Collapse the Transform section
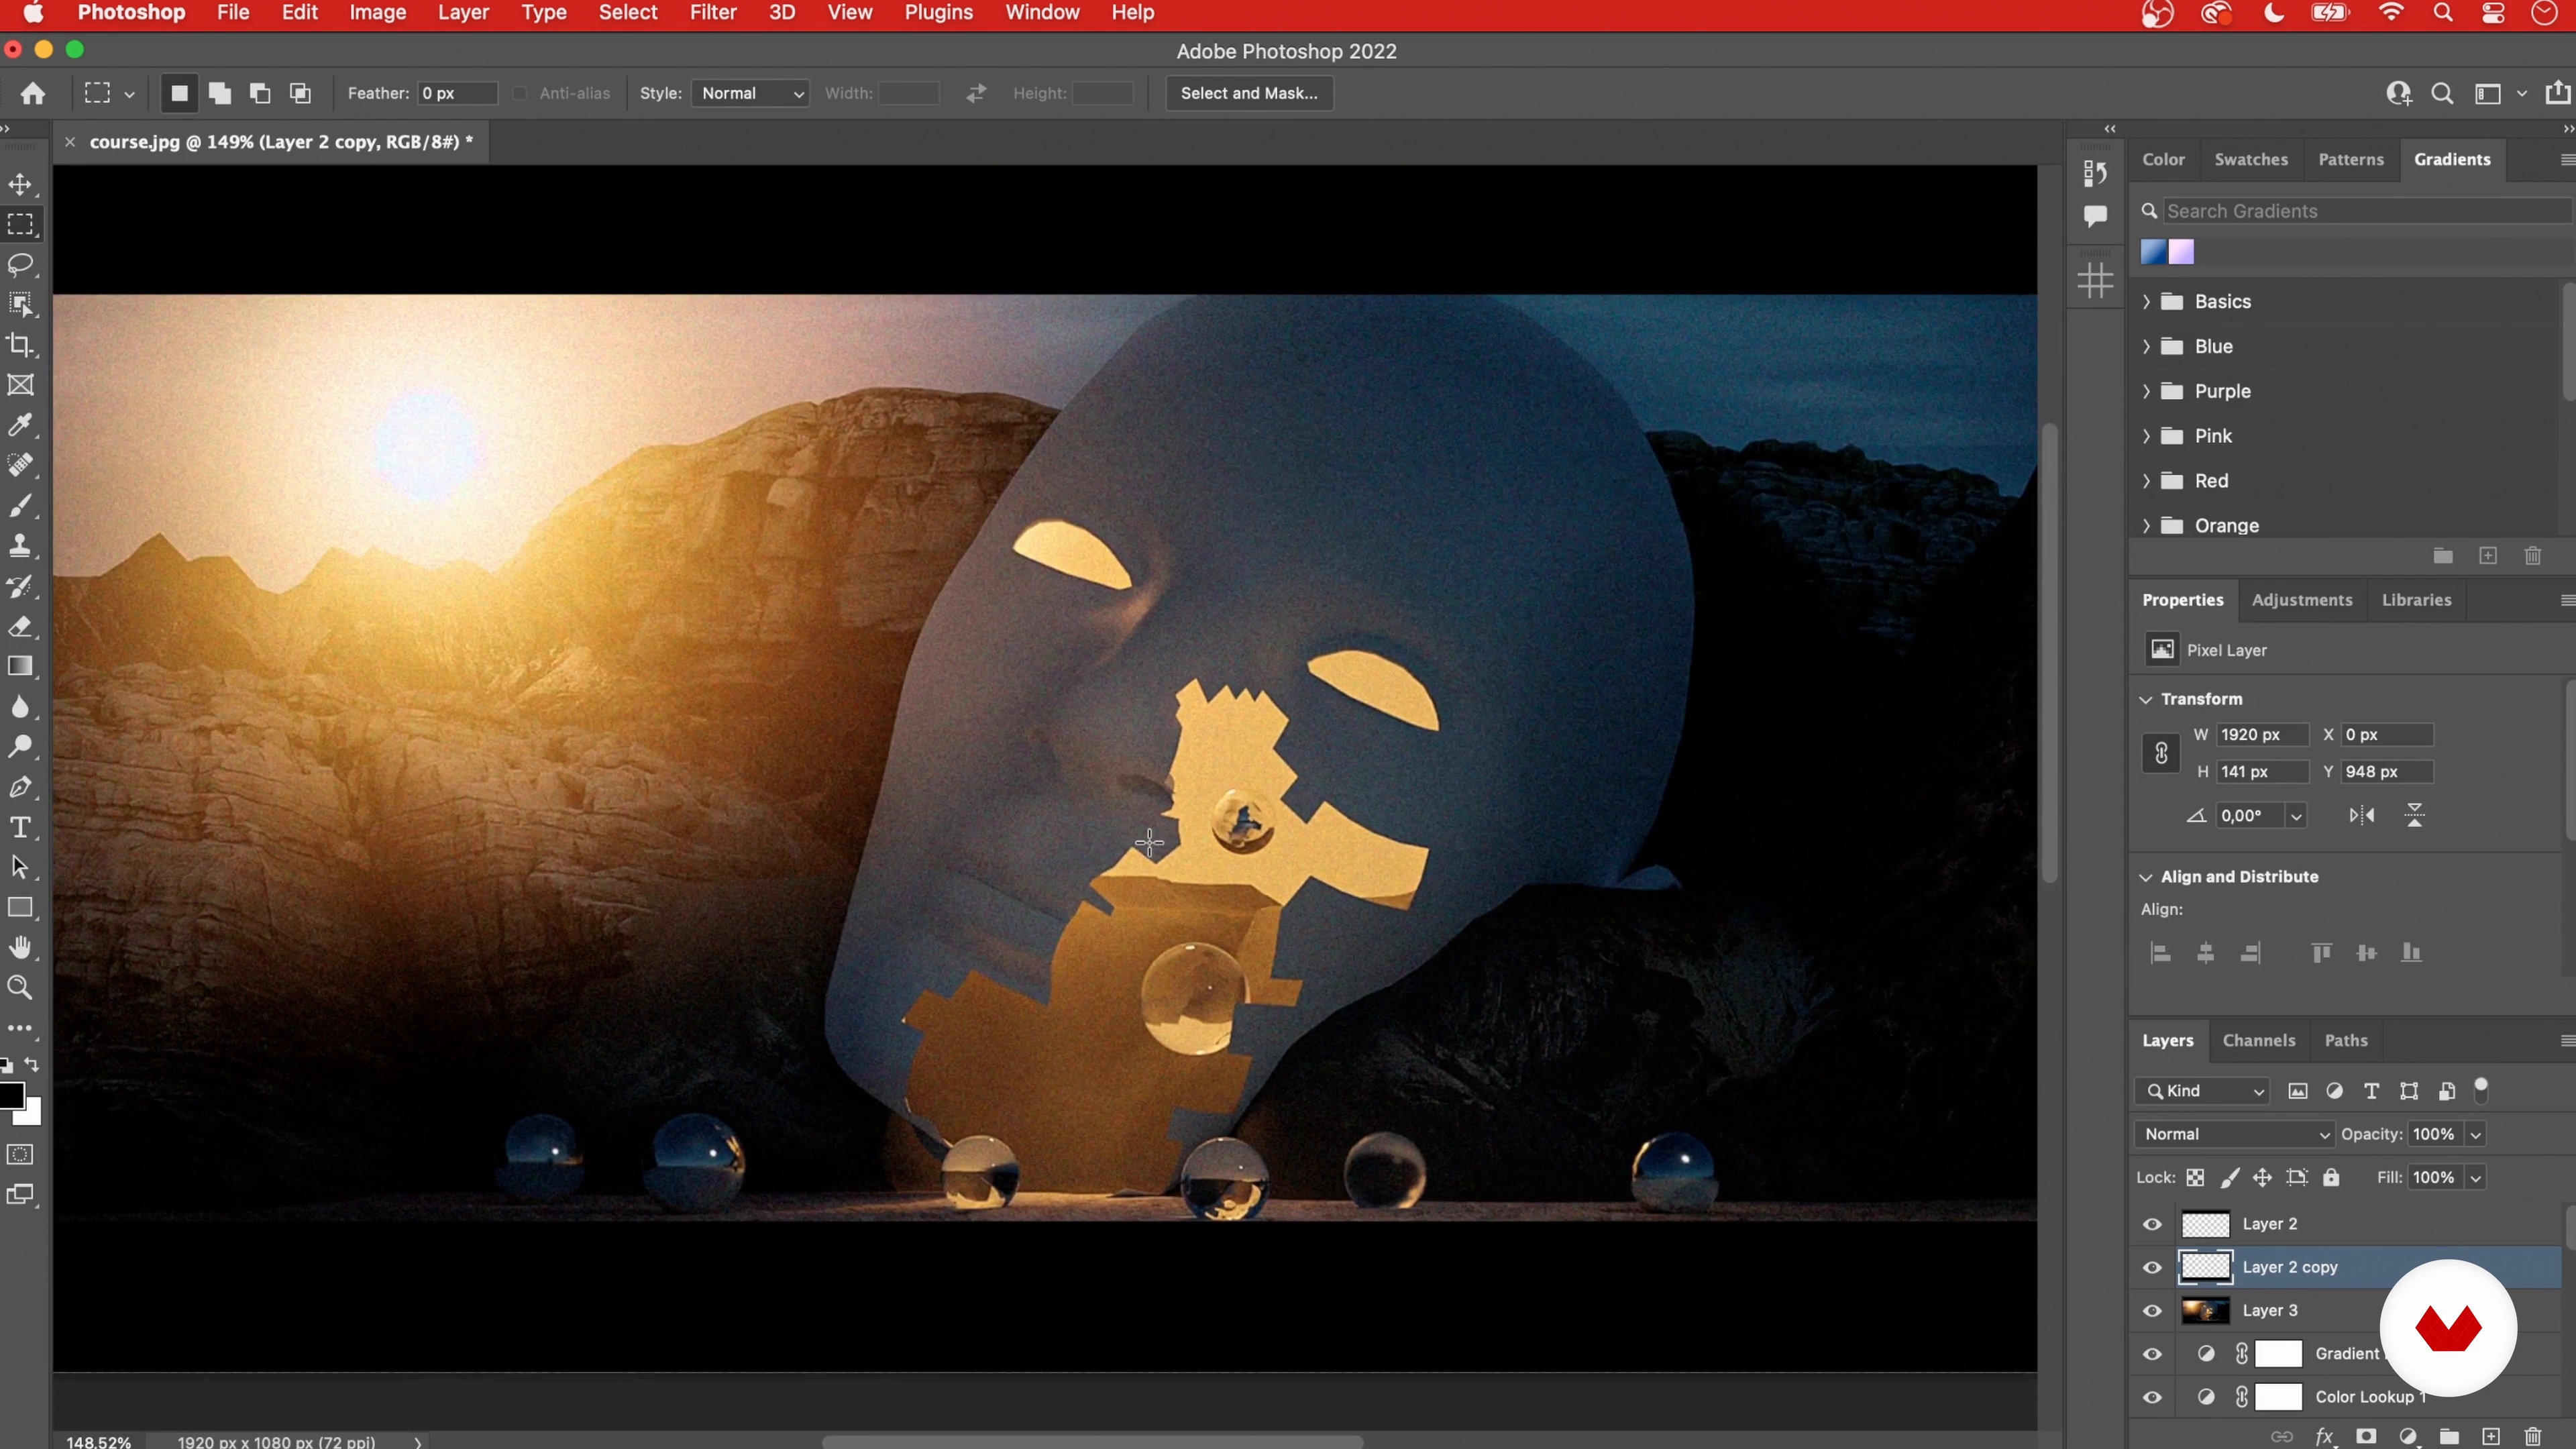The width and height of the screenshot is (2576, 1449). tap(2146, 699)
